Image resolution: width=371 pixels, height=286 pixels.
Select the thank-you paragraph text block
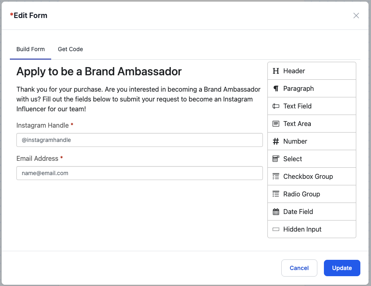(x=138, y=99)
